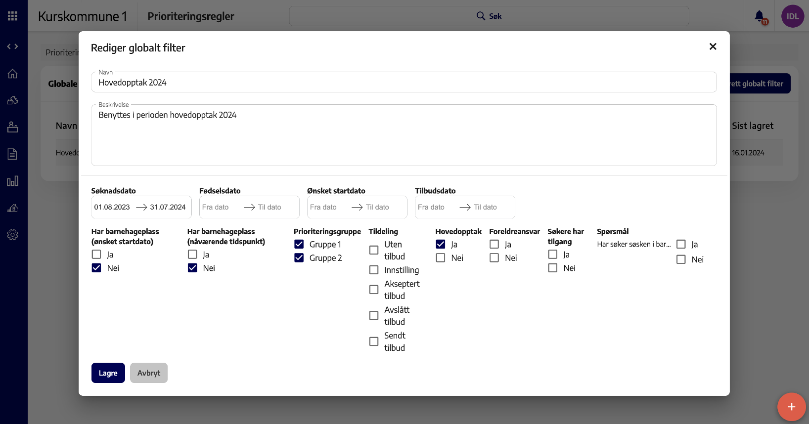This screenshot has height=424, width=809.
Task: Click the Navn field with Hovedopptak 2024
Action: pos(404,83)
